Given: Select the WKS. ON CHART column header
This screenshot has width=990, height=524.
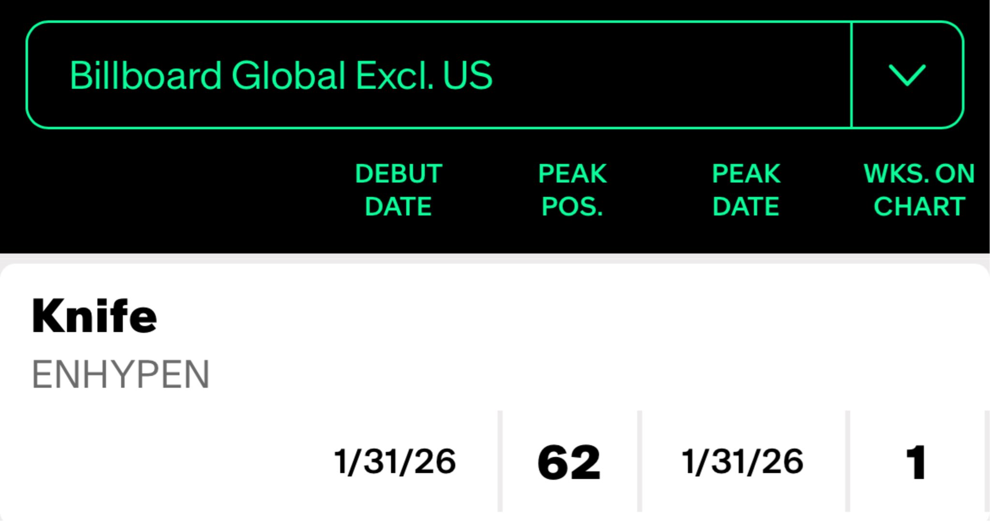Looking at the screenshot, I should click(919, 190).
